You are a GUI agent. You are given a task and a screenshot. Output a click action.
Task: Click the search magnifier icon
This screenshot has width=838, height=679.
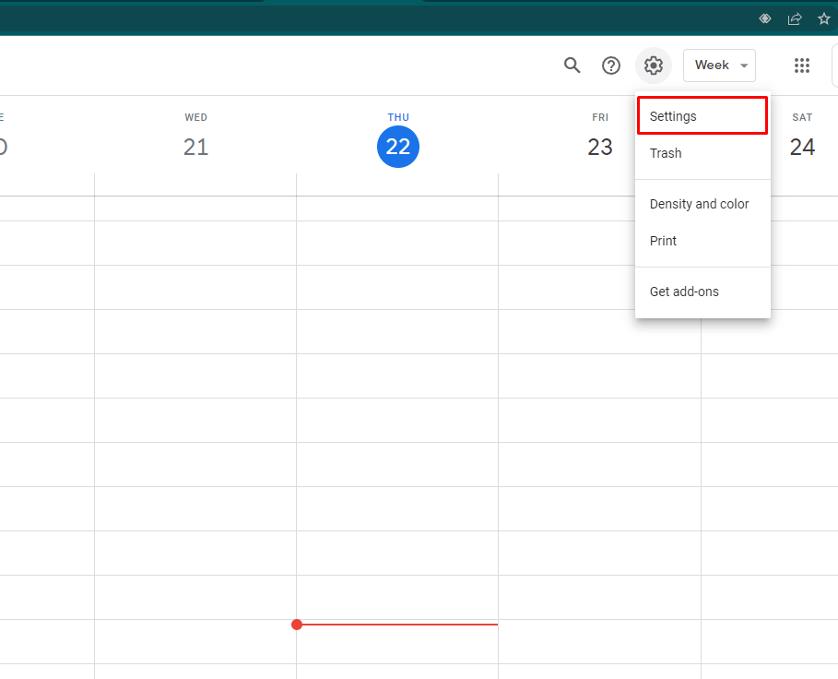[x=572, y=66]
